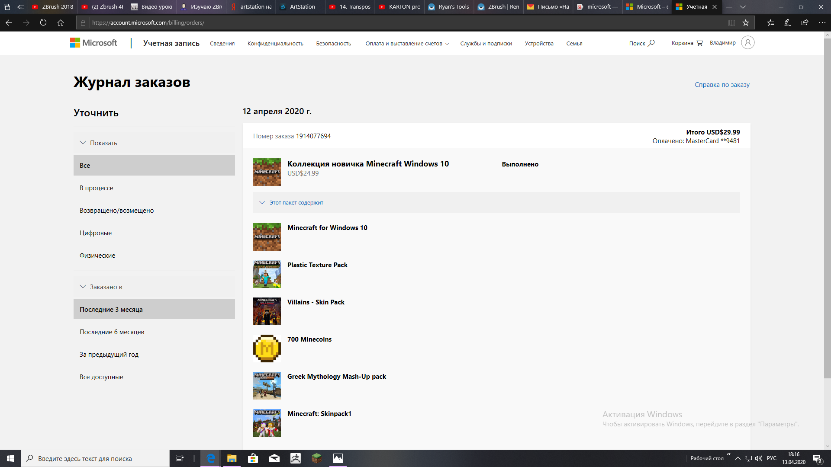Click the Справка по заказу link
The image size is (831, 467).
click(722, 85)
